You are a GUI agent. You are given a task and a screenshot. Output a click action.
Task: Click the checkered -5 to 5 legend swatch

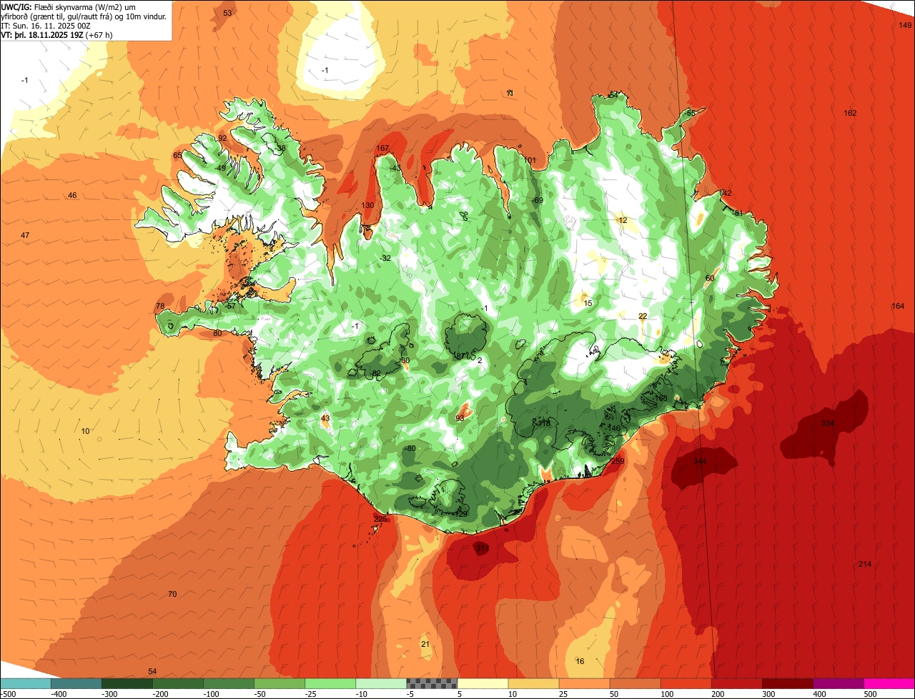point(432,683)
